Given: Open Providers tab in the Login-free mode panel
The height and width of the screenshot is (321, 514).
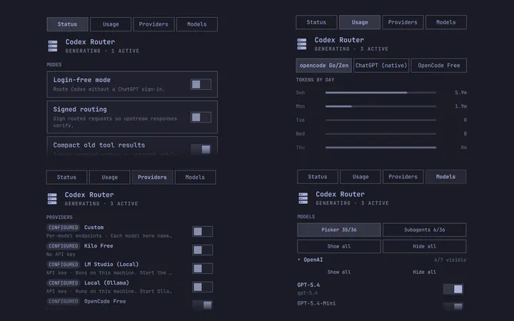Looking at the screenshot, I should (153, 24).
